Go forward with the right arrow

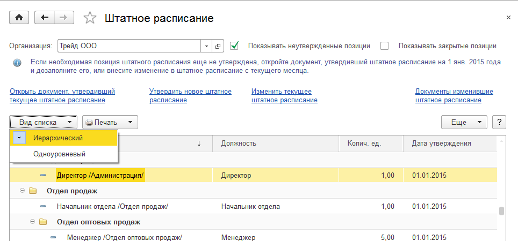pos(63,18)
